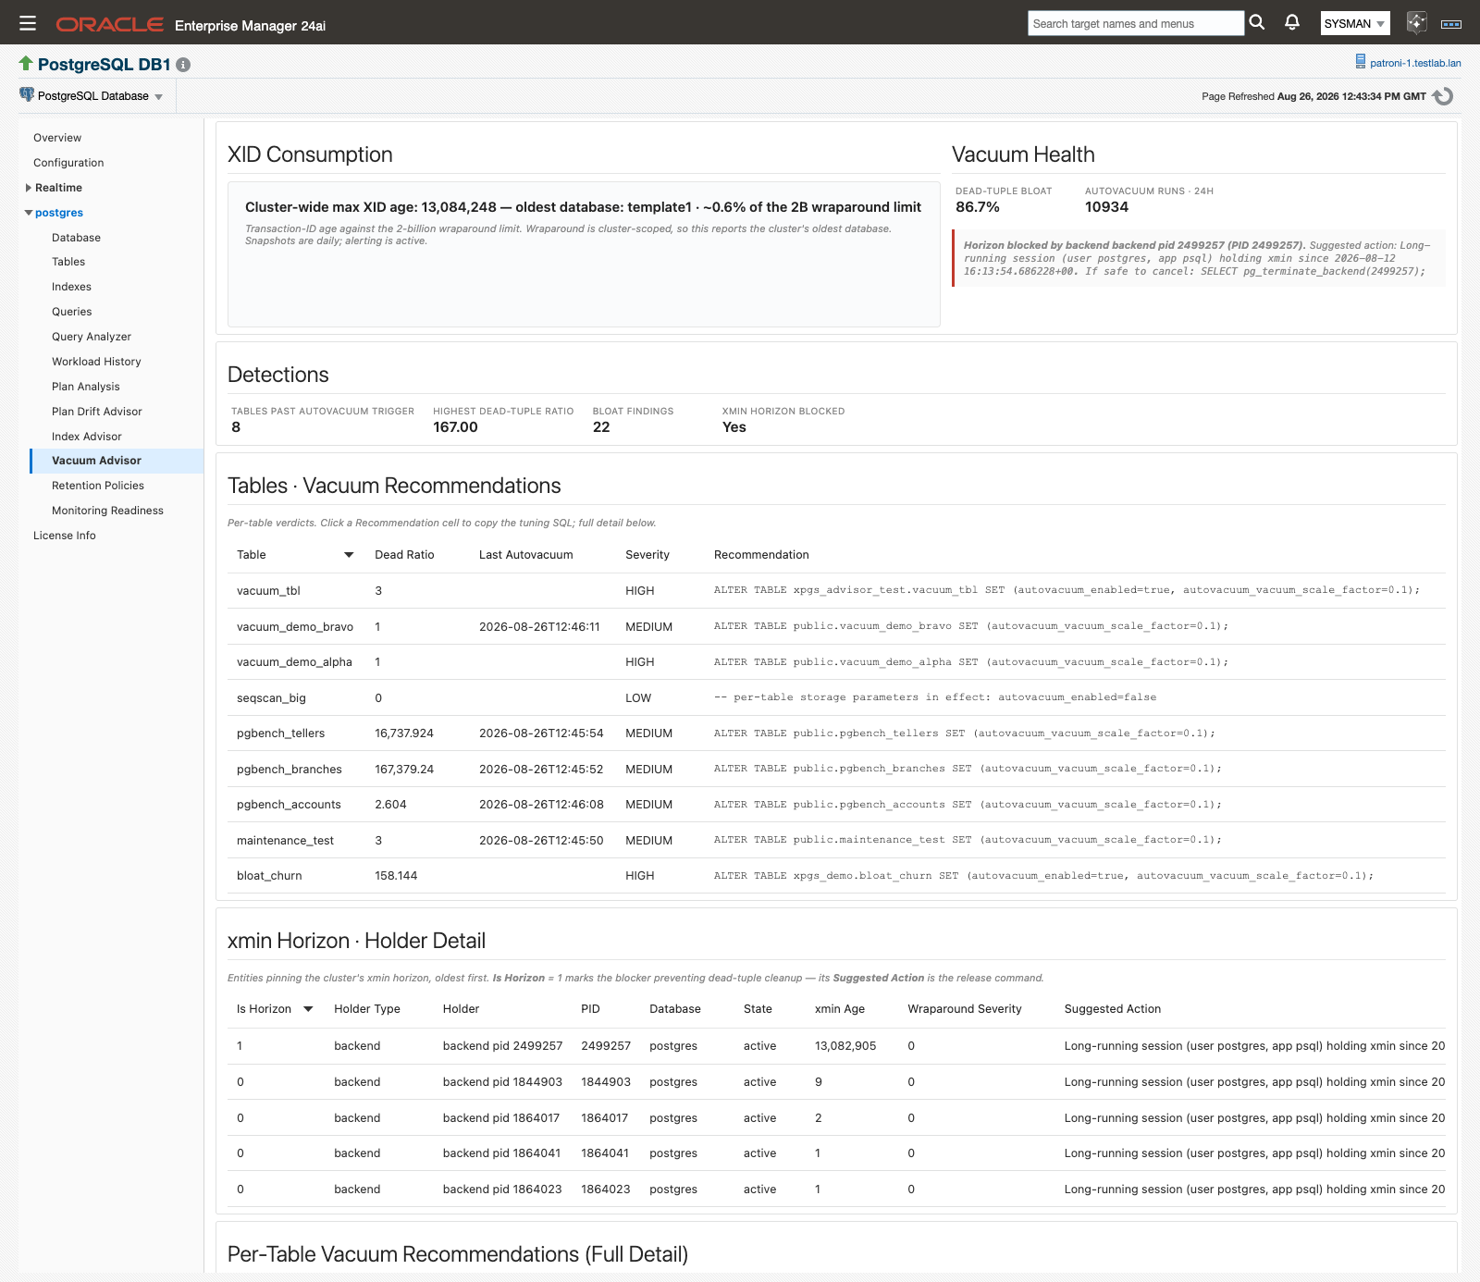The width and height of the screenshot is (1480, 1282).
Task: Select PID cell 1864041
Action: pyautogui.click(x=605, y=1153)
